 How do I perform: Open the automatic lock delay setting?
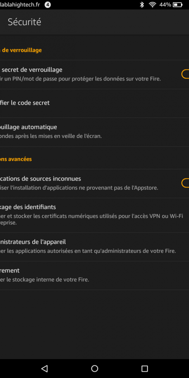[94, 132]
